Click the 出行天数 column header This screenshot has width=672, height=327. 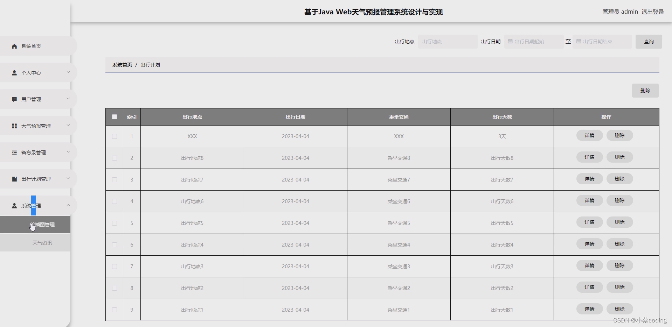[502, 117]
